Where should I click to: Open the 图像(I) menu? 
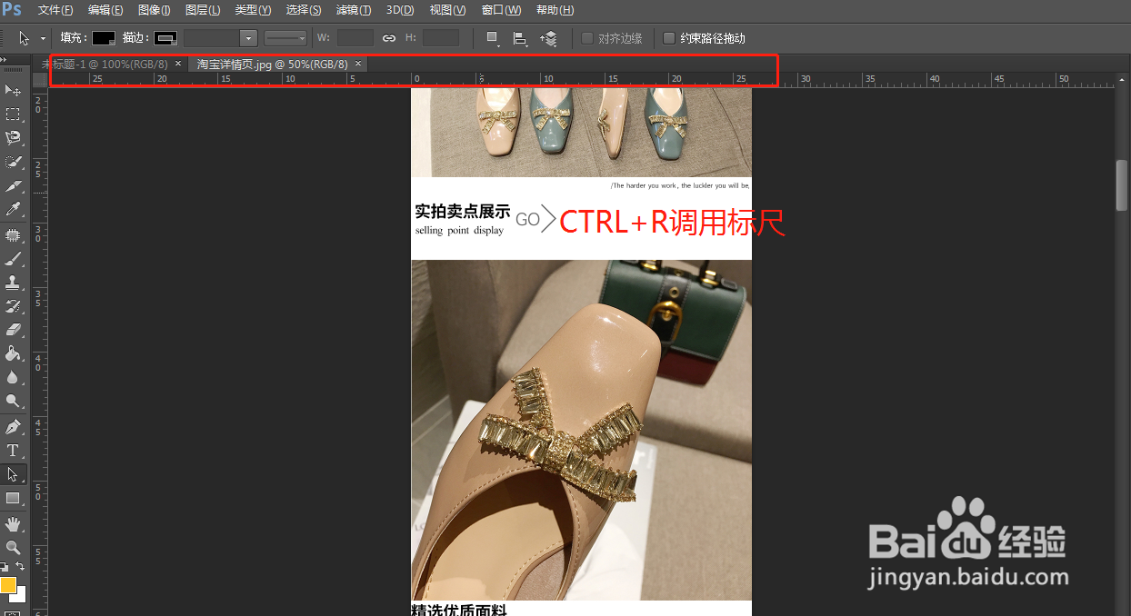[154, 10]
